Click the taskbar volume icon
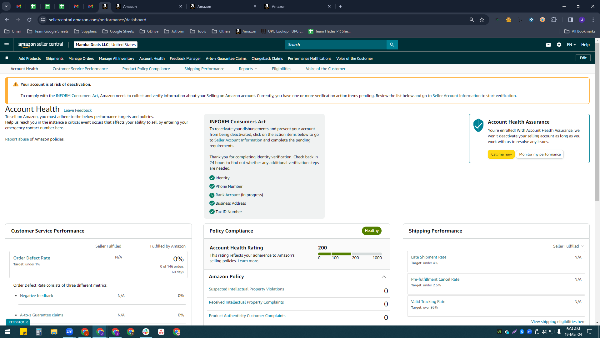 (544, 332)
